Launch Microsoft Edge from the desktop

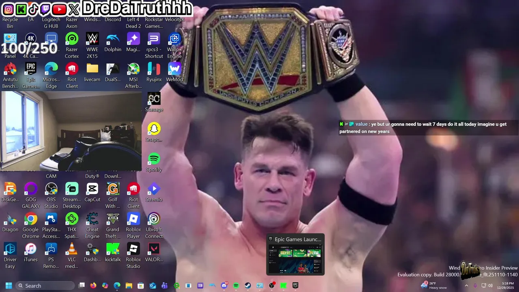click(x=51, y=75)
